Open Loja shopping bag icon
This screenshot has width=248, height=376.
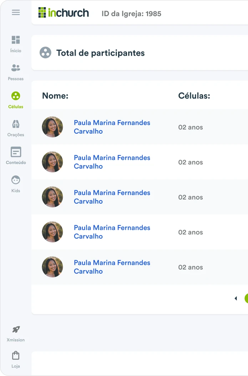point(16,355)
